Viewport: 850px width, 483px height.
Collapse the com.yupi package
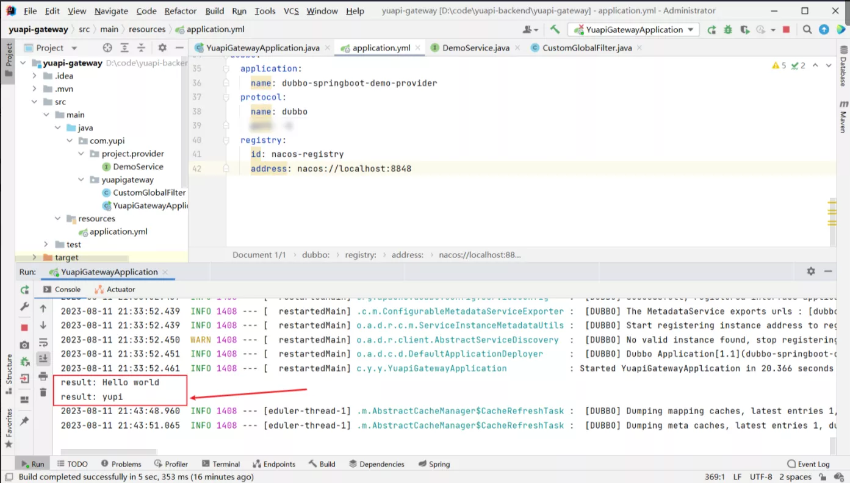tap(69, 140)
